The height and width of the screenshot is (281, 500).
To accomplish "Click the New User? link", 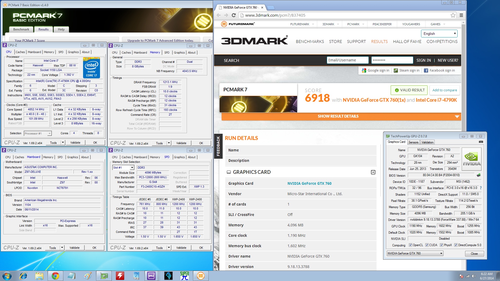I will point(448,60).
